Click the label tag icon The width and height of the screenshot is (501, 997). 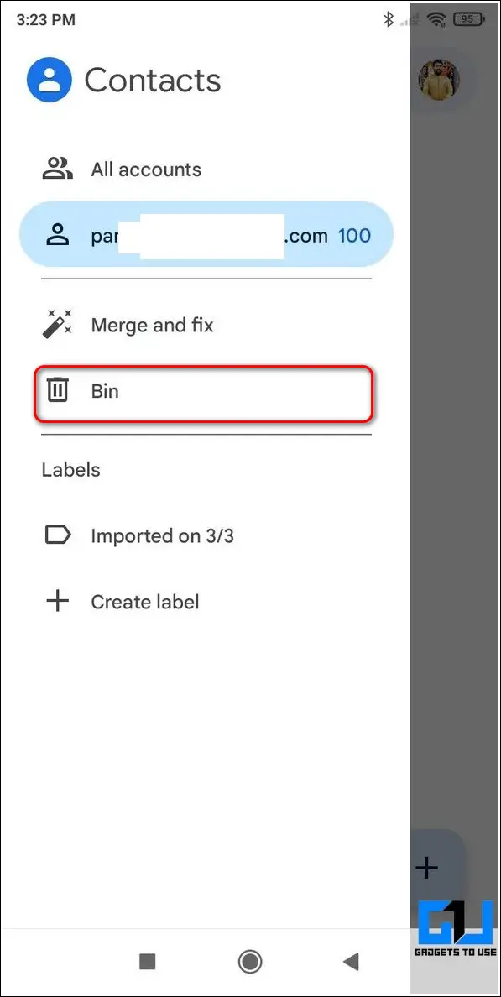57,535
